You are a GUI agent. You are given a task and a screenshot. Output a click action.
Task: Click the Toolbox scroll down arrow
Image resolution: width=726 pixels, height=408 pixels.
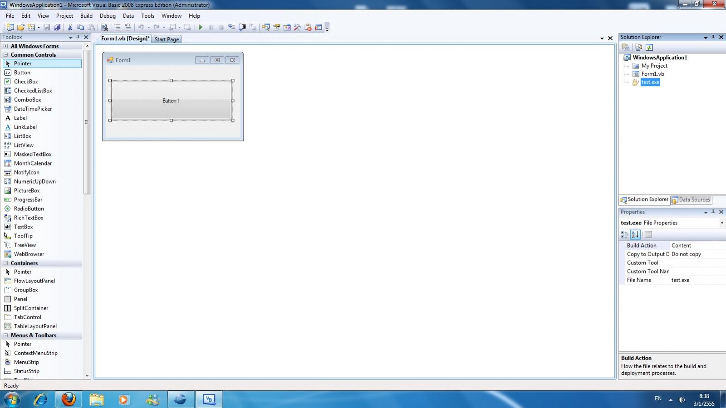coord(87,376)
